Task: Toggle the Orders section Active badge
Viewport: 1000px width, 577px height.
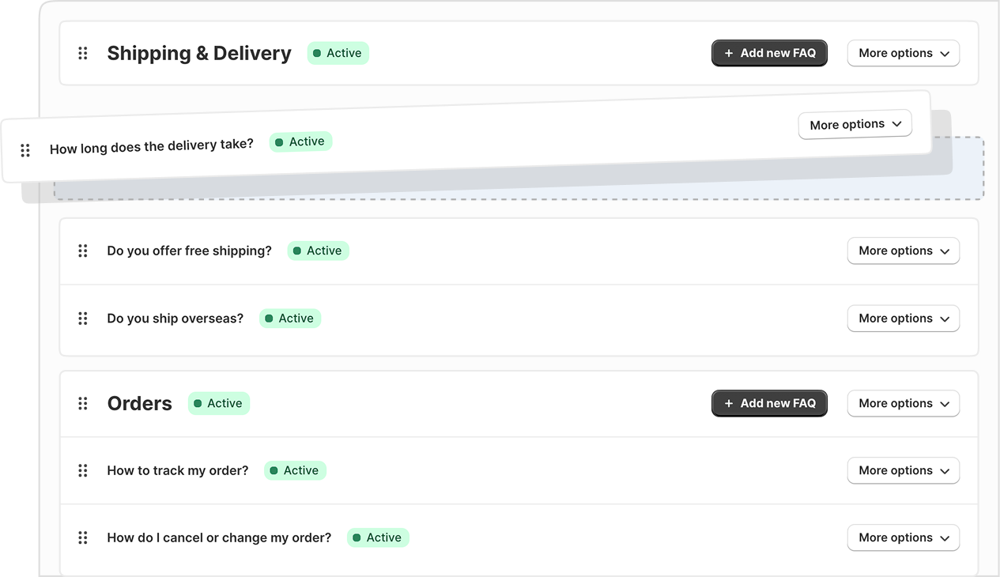Action: [x=218, y=403]
